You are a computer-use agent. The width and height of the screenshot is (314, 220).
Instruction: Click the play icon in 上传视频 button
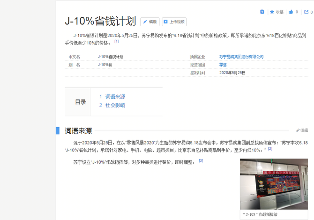(166, 22)
